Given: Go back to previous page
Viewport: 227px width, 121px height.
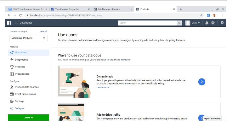Looking at the screenshot, I should [x=9, y=15].
